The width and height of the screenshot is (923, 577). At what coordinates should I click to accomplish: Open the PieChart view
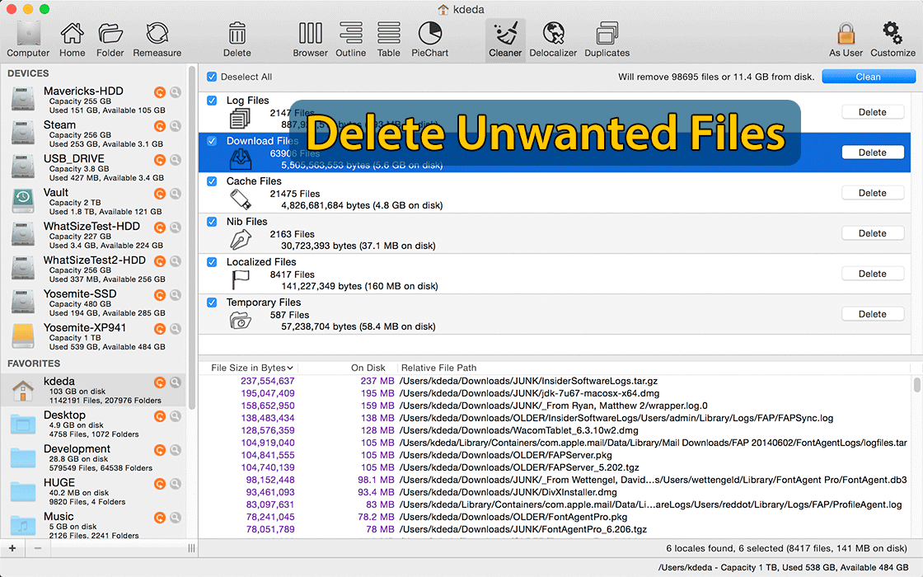[x=429, y=39]
